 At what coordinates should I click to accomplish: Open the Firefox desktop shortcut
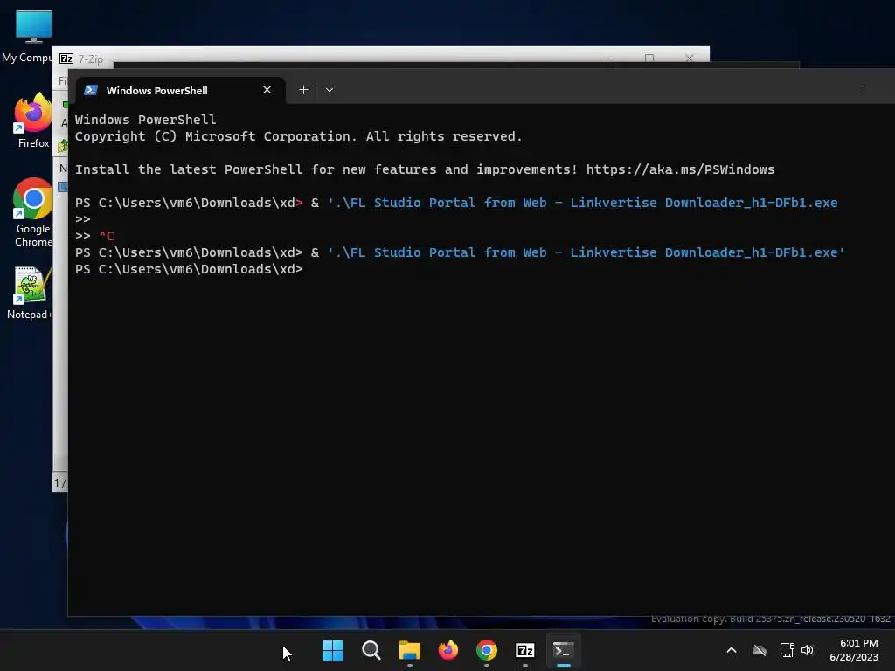tap(33, 121)
